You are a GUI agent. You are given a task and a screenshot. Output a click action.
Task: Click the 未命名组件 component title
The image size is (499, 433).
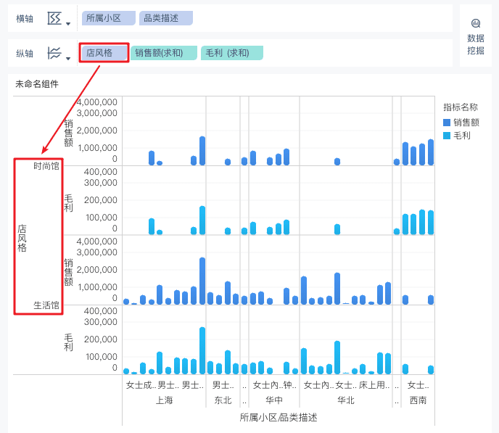coord(37,84)
